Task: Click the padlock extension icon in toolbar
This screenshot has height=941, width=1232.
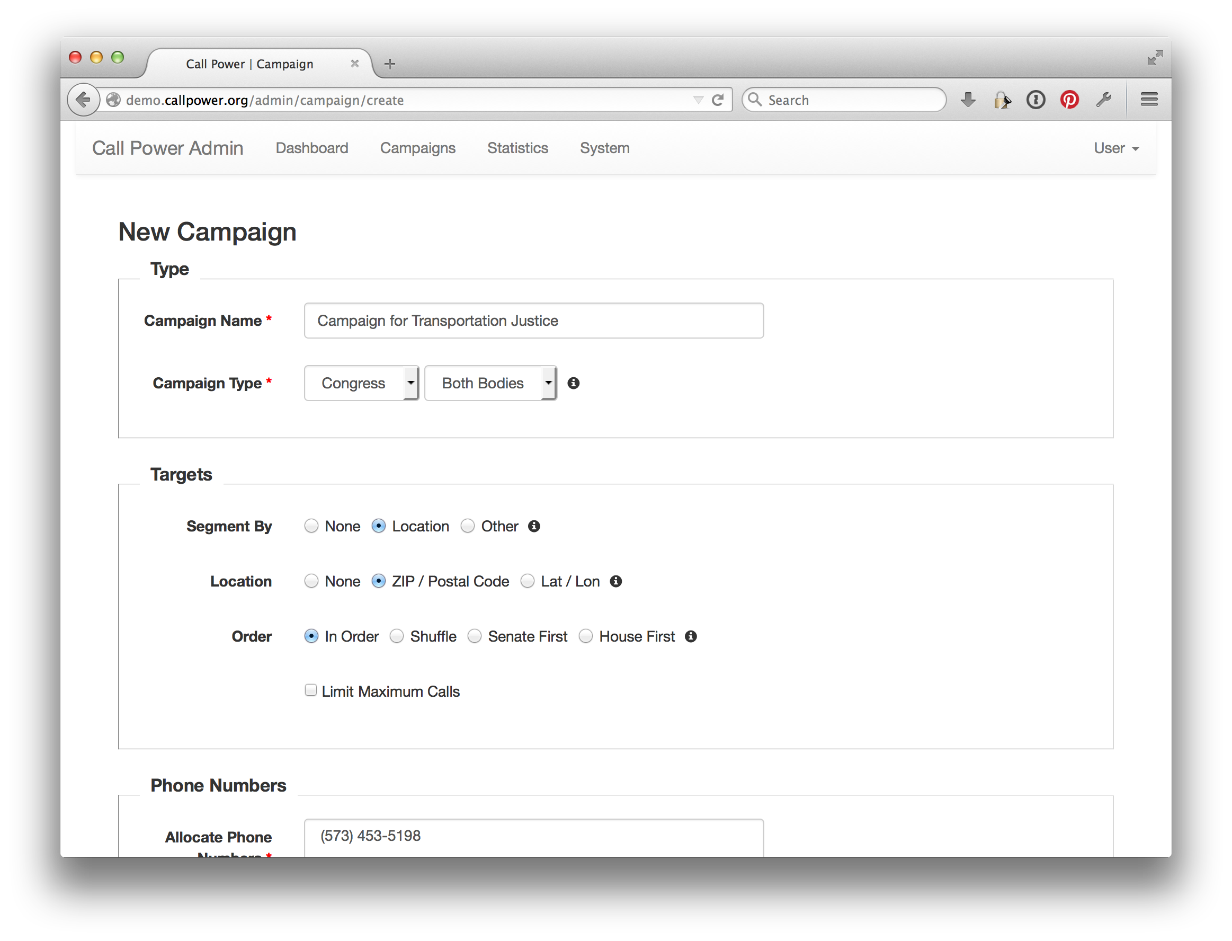Action: pyautogui.click(x=1002, y=100)
